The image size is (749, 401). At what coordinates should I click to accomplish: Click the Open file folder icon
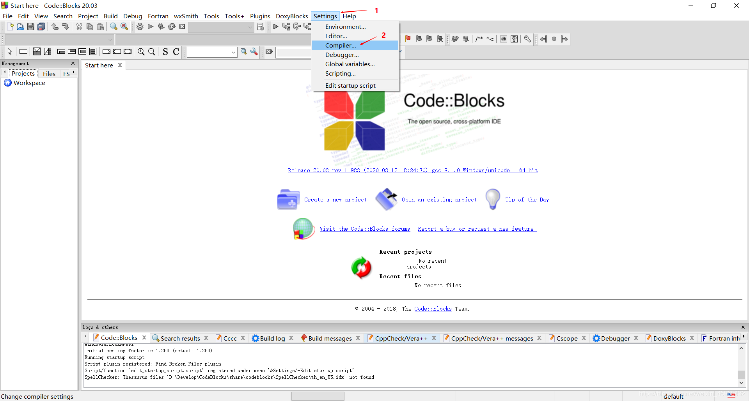pyautogui.click(x=20, y=26)
